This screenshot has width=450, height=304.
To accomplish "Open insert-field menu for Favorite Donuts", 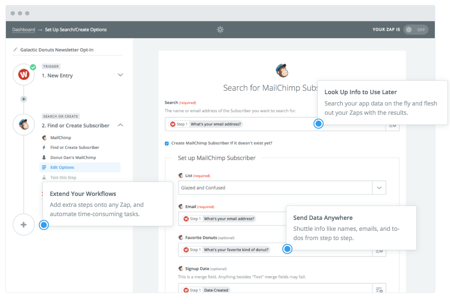I will coord(379,251).
